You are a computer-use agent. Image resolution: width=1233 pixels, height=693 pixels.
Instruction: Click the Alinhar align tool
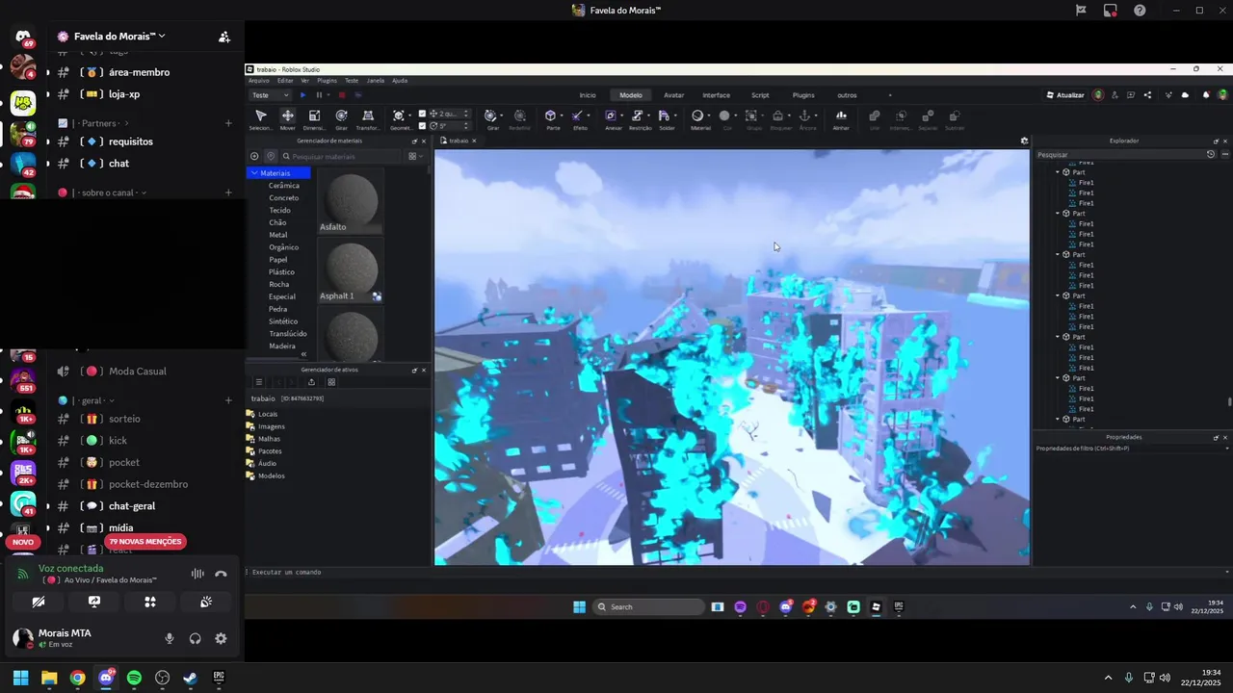(841, 119)
